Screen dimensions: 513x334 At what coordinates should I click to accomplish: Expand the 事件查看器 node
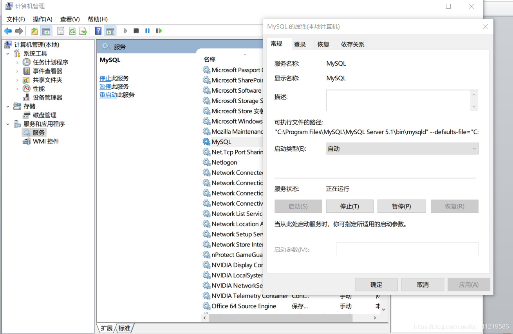click(x=17, y=71)
